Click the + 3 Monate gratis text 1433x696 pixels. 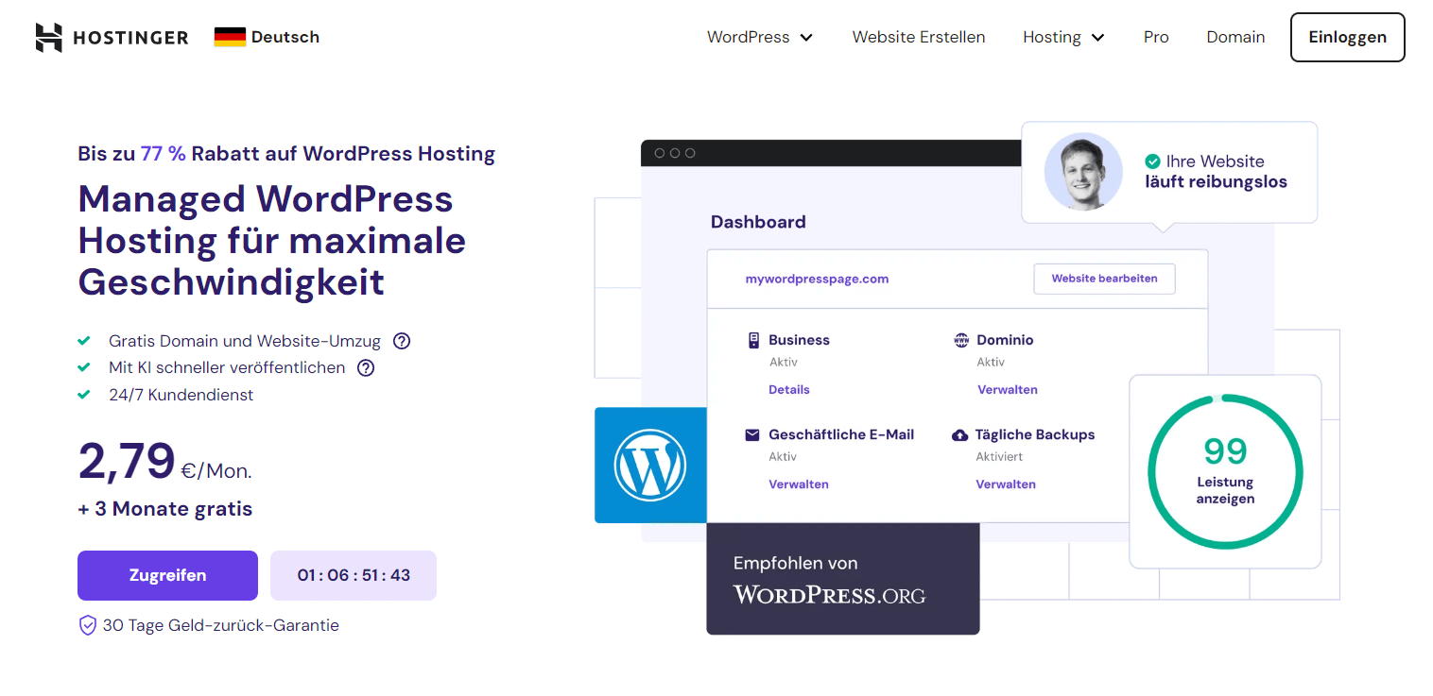pos(165,509)
